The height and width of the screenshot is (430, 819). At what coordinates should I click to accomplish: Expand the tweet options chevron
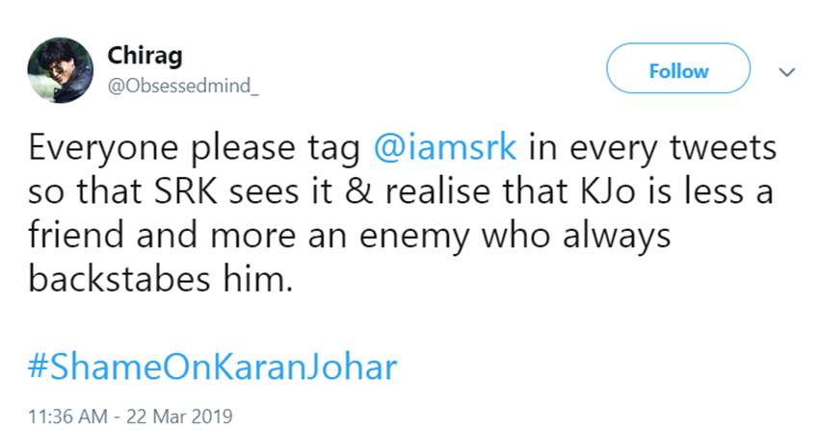787,72
